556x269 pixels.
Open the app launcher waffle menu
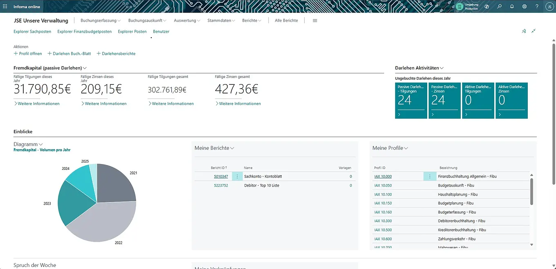[x=5, y=7]
